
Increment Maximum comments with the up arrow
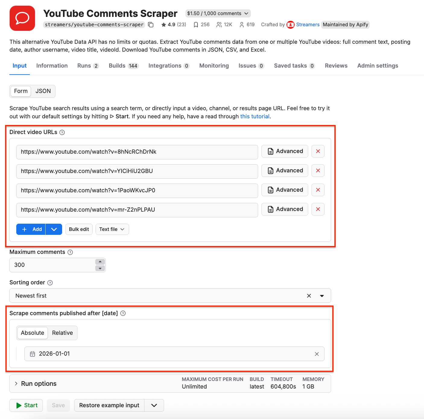tap(100, 262)
